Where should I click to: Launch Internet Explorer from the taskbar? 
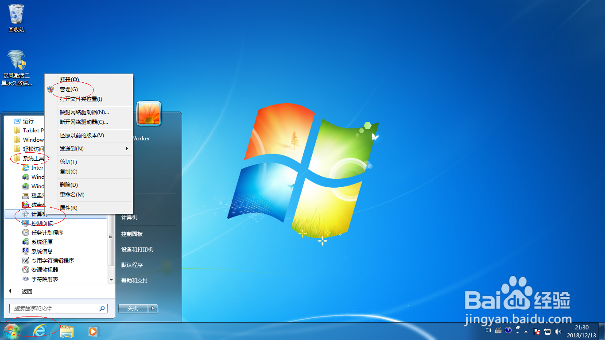[x=40, y=331]
